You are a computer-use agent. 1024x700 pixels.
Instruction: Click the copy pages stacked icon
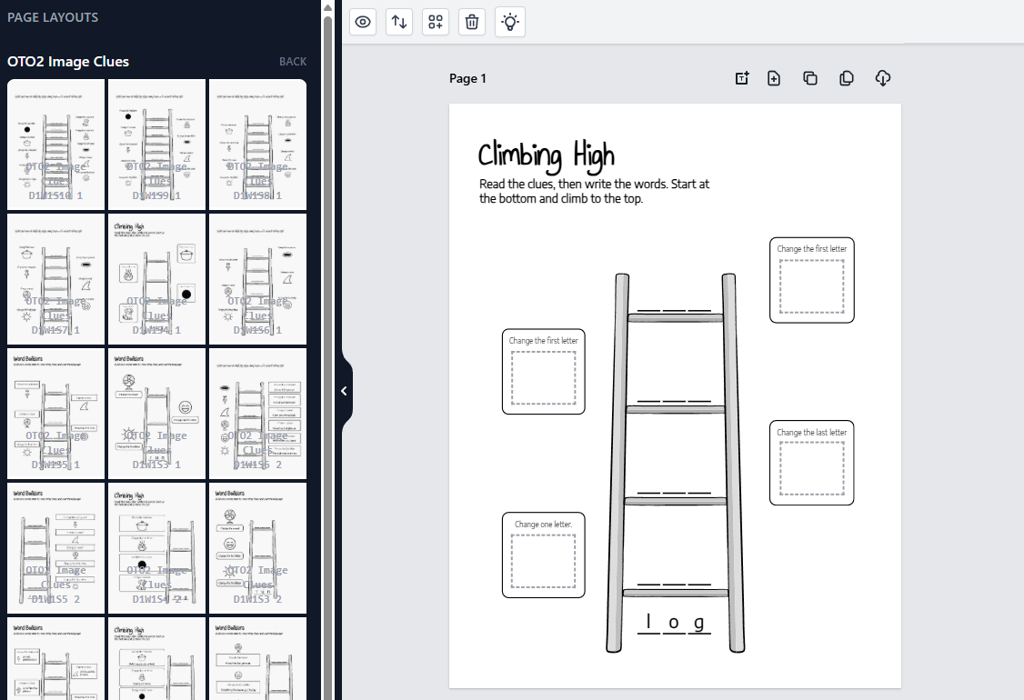point(846,78)
